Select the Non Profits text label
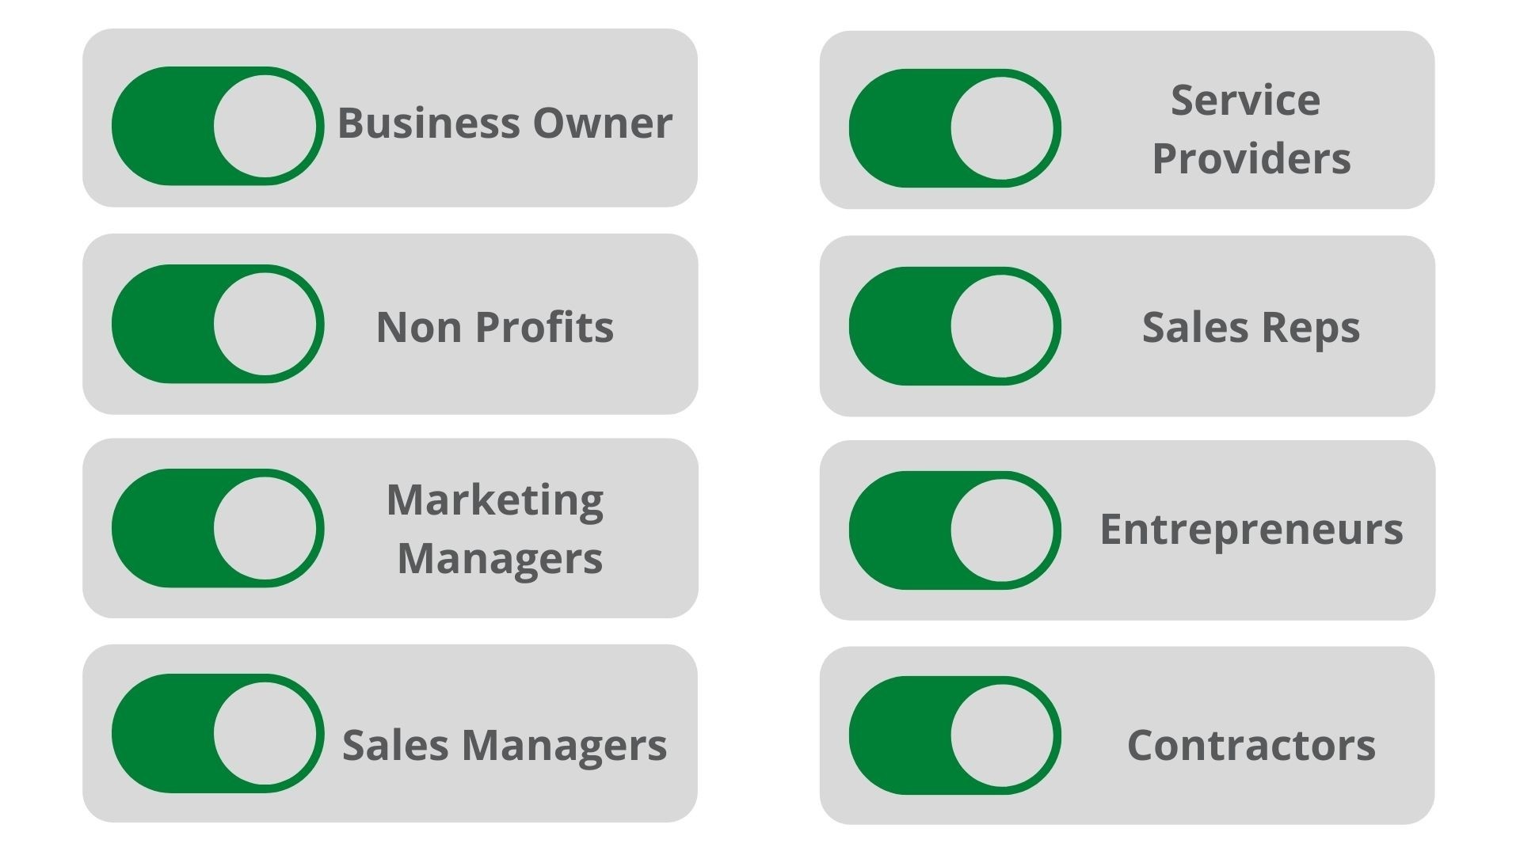Image resolution: width=1520 pixels, height=855 pixels. tap(494, 327)
